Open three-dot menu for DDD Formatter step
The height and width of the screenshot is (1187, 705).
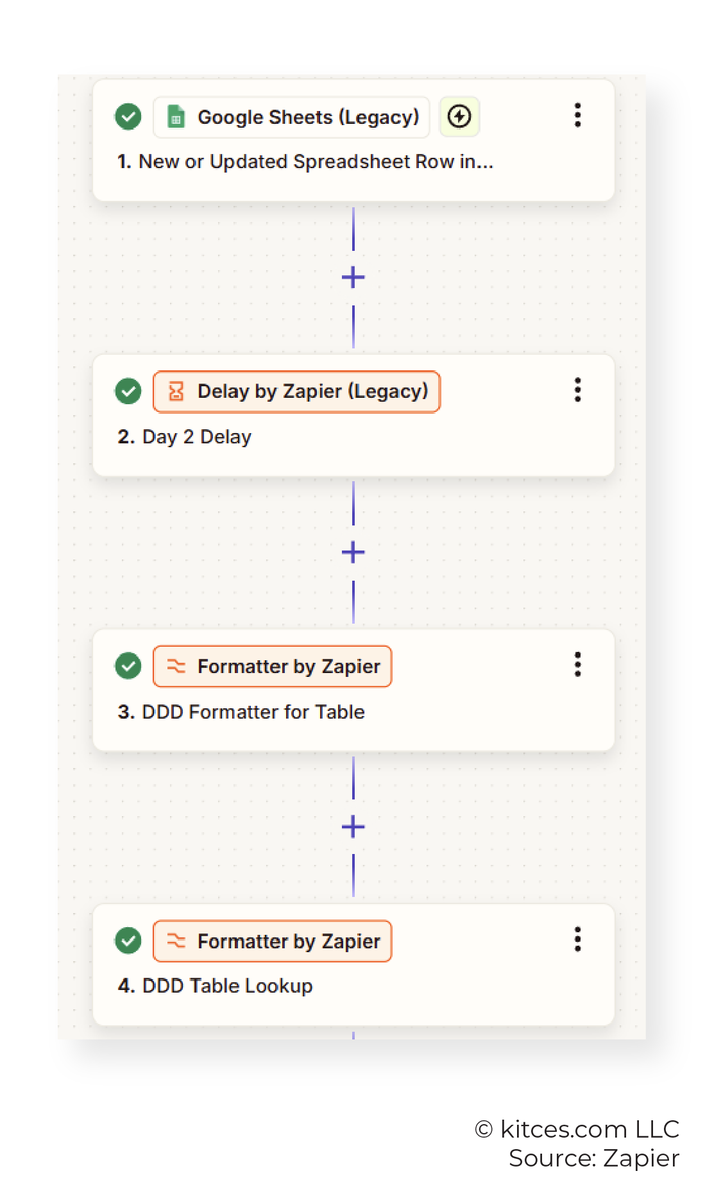tap(577, 665)
